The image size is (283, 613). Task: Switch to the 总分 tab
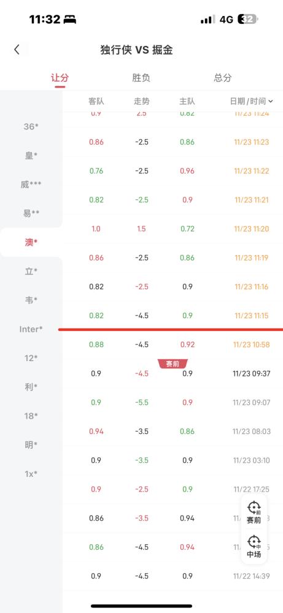[223, 78]
